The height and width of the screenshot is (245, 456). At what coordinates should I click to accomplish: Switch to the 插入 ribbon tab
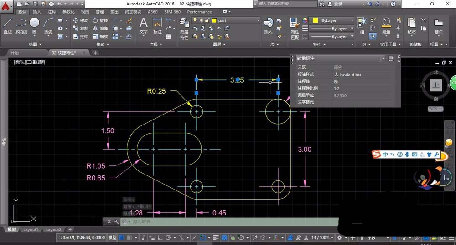[x=37, y=12]
